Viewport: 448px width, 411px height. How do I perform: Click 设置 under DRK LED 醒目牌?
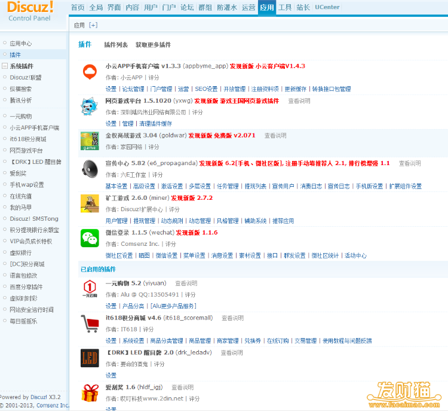click(111, 375)
